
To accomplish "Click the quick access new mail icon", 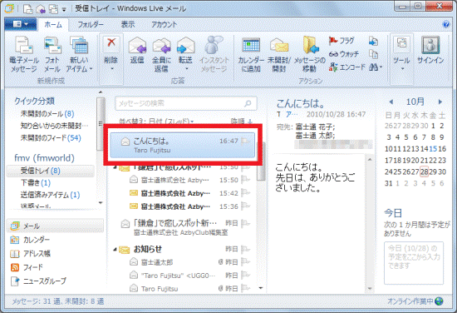I will (x=27, y=9).
